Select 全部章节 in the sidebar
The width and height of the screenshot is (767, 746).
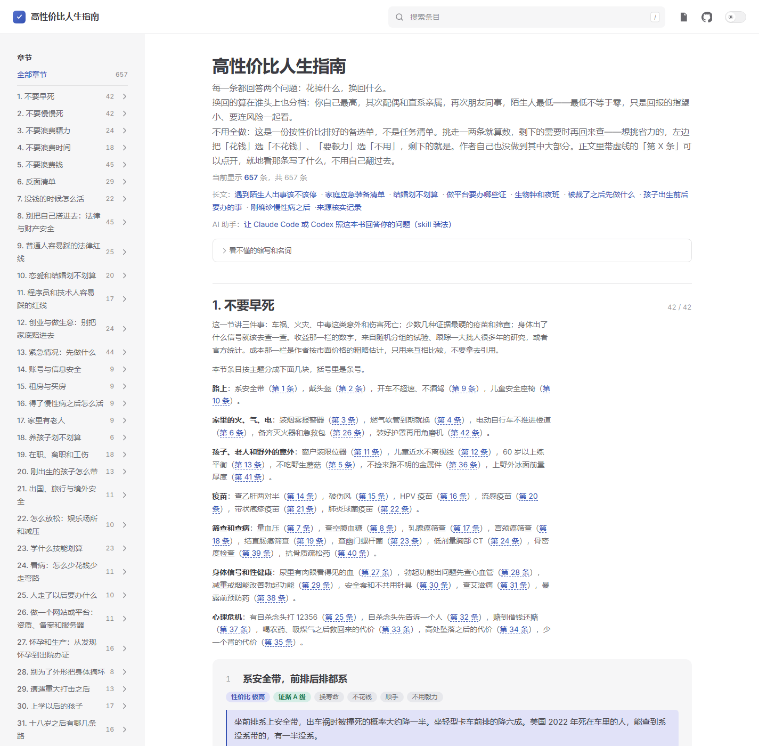(32, 75)
